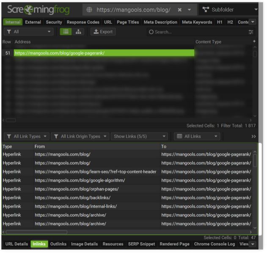Click Hyperlink type in google-algorithm row

[x=12, y=181]
